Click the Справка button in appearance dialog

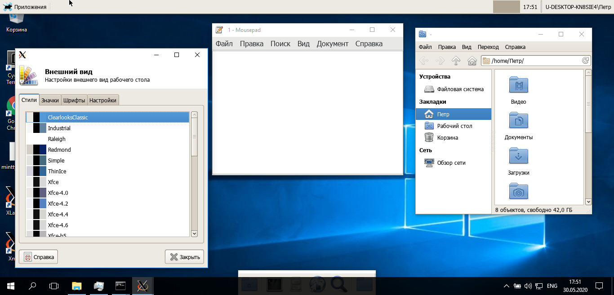39,257
